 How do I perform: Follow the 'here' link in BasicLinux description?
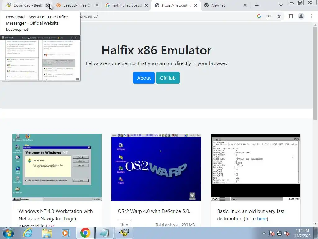[262, 219]
